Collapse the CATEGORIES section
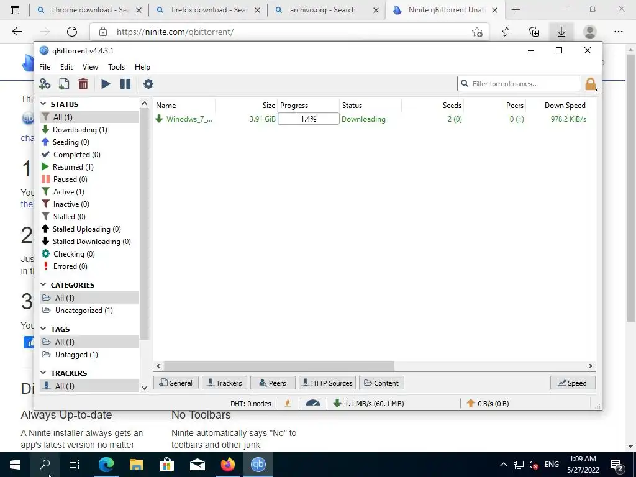Screen dimensions: 636x477 (43, 284)
